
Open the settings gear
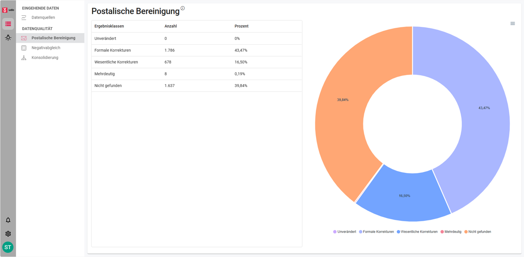coord(8,234)
